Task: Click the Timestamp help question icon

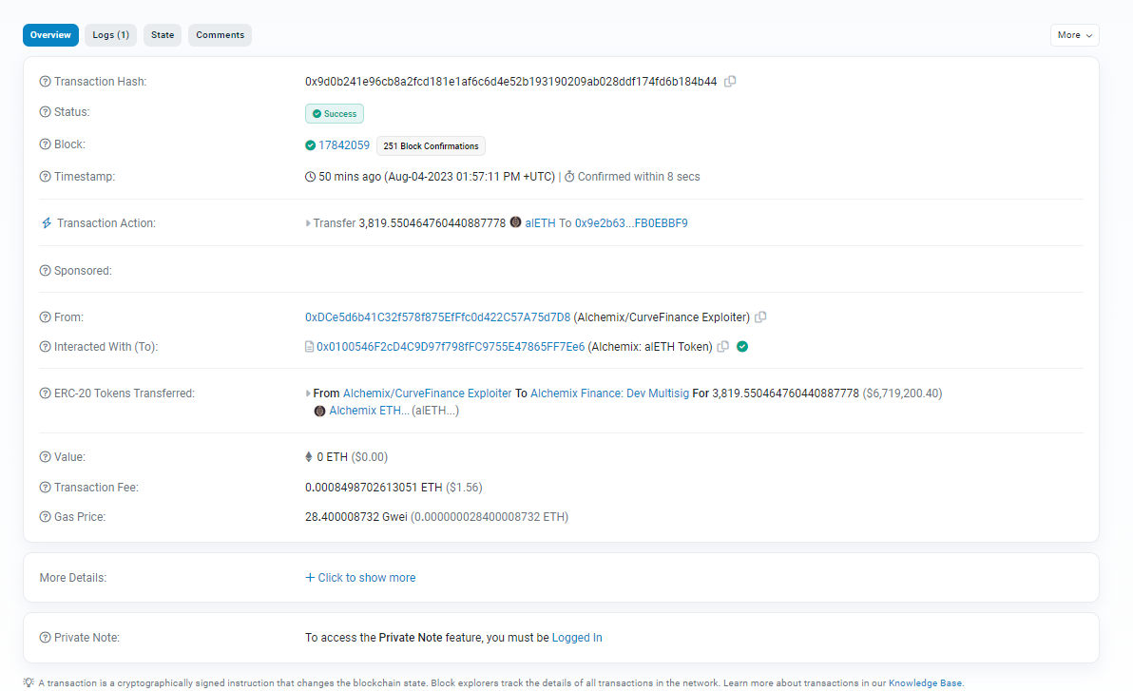Action: [x=45, y=177]
